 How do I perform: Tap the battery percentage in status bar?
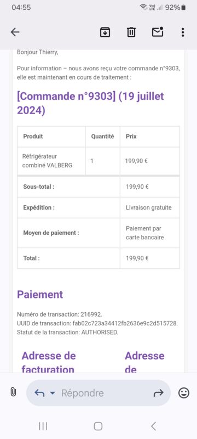coord(172,8)
